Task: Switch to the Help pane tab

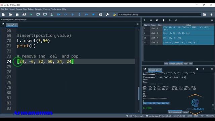Action: point(166,64)
